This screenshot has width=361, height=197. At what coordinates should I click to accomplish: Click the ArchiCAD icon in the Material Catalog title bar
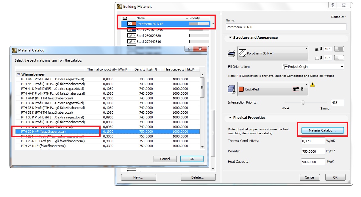pyautogui.click(x=14, y=50)
